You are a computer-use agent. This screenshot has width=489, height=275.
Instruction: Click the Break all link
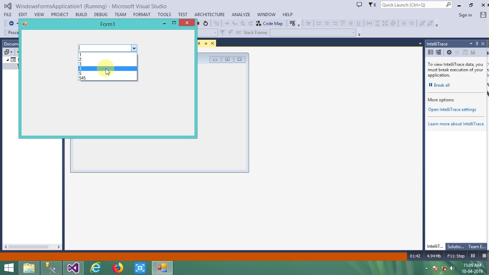tap(439, 85)
